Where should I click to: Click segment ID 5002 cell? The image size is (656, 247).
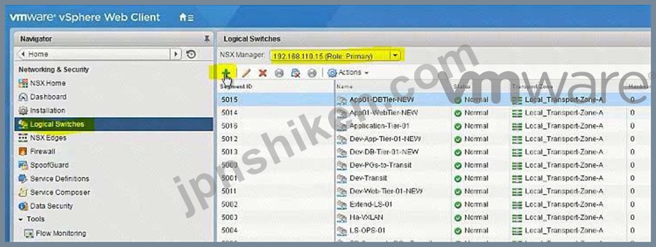point(229,204)
